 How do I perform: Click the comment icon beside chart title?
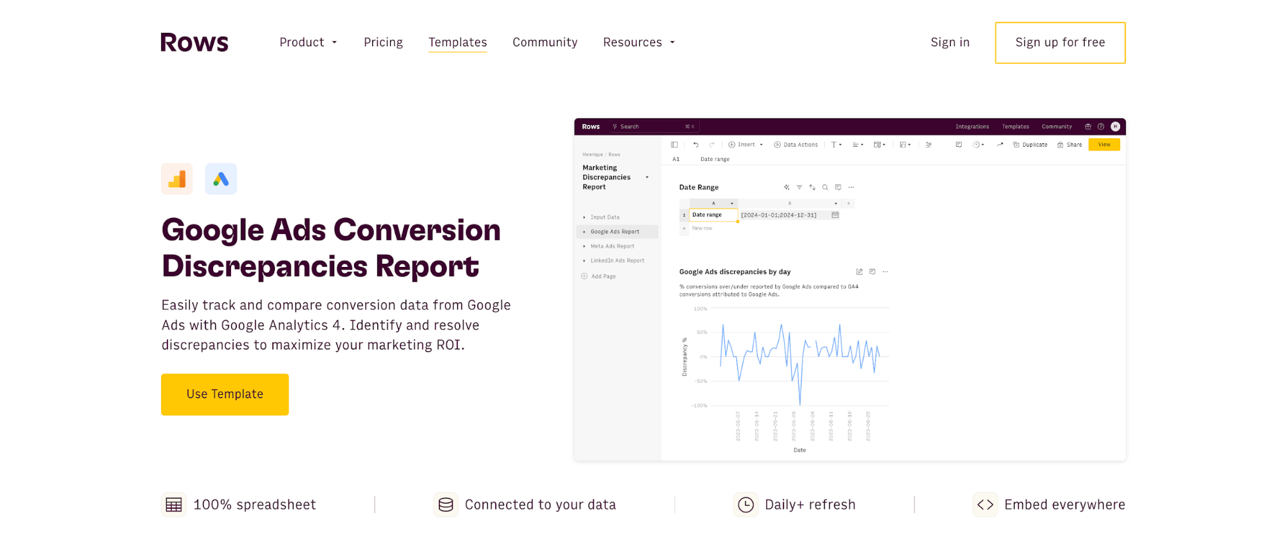tap(872, 271)
